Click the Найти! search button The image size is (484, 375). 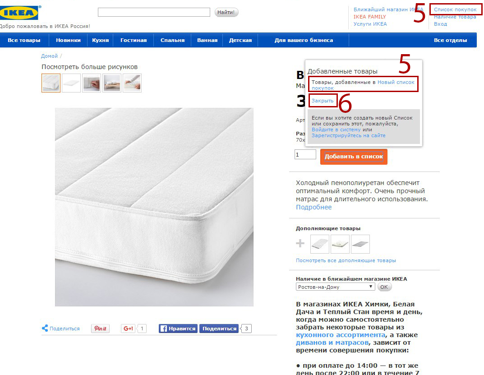(x=226, y=12)
